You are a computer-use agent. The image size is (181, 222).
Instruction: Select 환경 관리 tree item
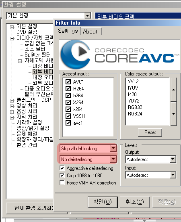pos(27,145)
